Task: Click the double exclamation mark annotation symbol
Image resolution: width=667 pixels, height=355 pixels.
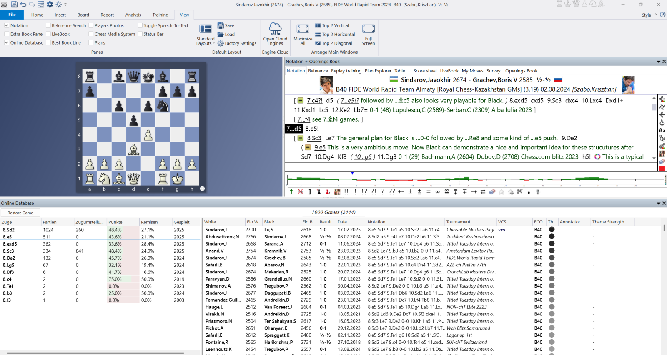Action: click(x=346, y=192)
